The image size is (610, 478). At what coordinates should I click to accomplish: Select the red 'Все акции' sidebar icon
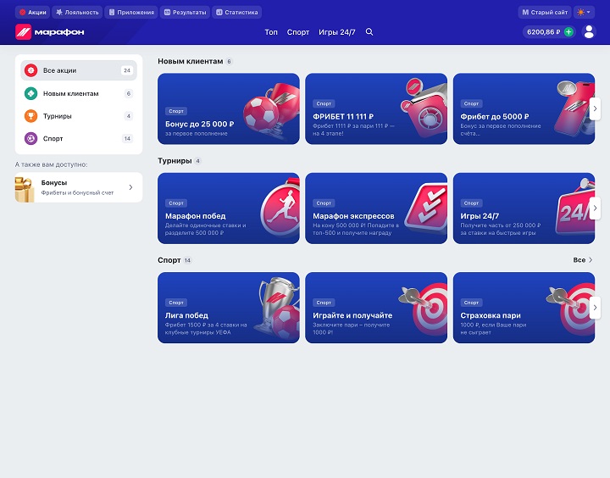30,71
